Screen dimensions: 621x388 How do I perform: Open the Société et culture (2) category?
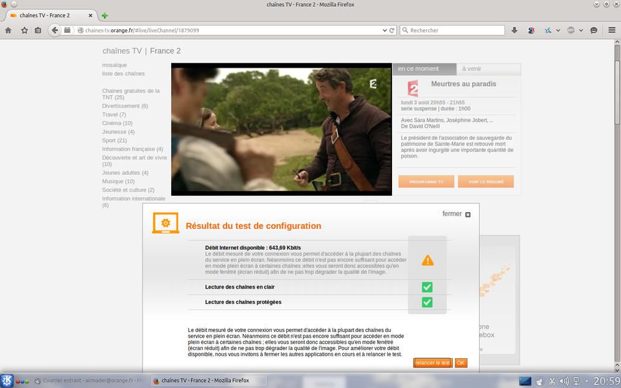pos(128,190)
